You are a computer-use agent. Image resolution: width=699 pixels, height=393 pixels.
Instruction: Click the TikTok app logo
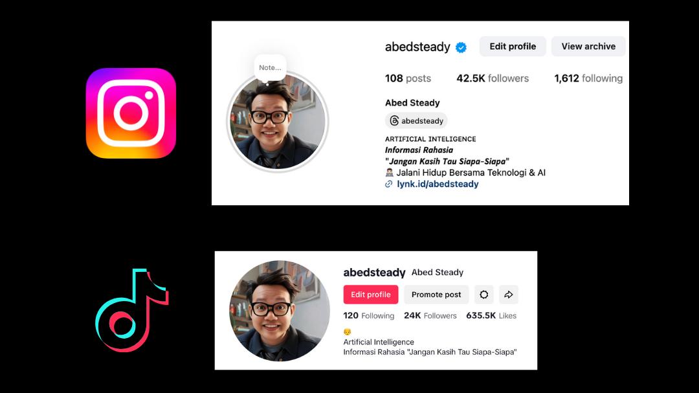pyautogui.click(x=132, y=310)
